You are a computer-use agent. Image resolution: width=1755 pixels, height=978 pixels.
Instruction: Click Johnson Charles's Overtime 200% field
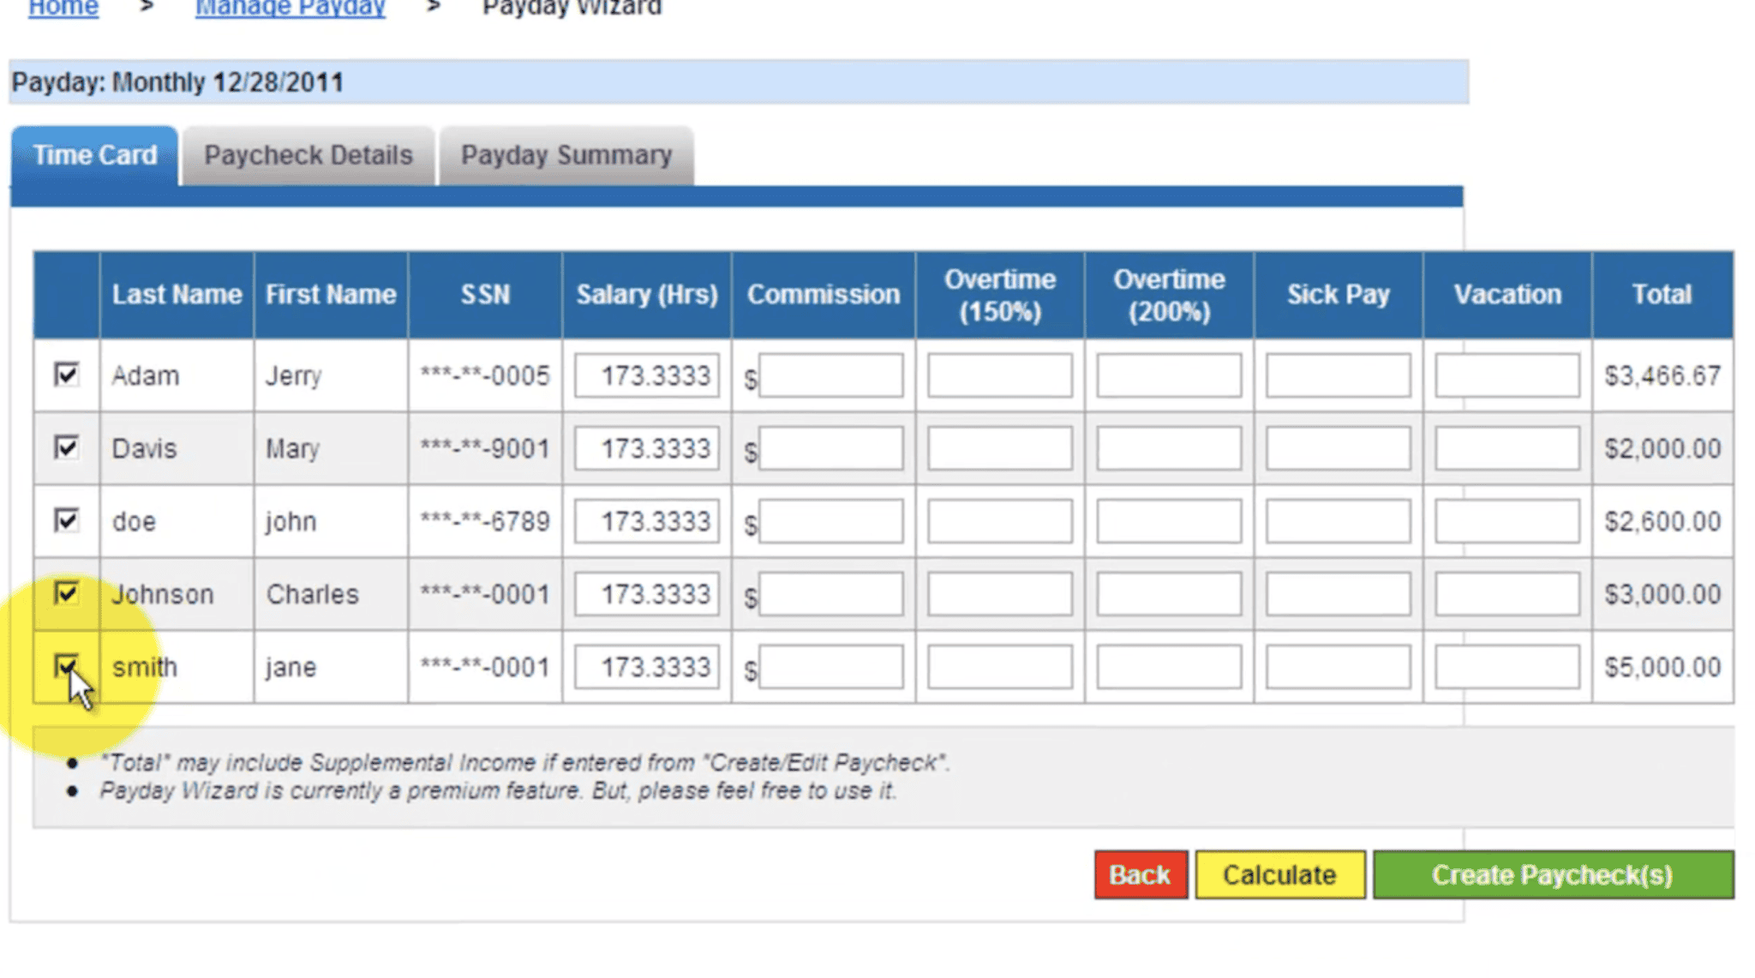point(1168,592)
